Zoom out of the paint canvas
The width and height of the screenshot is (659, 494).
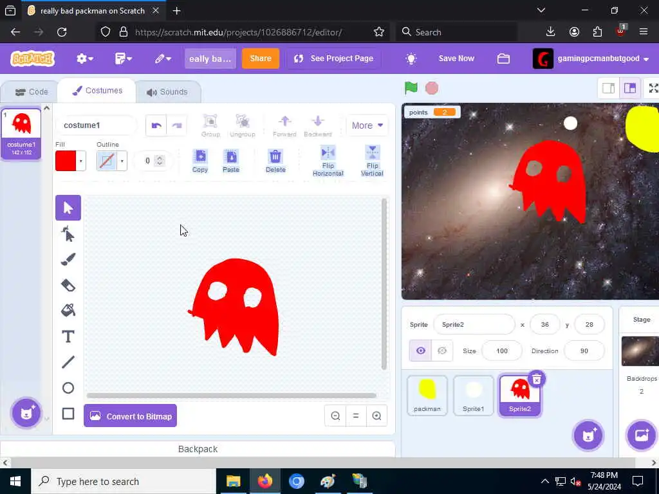335,416
